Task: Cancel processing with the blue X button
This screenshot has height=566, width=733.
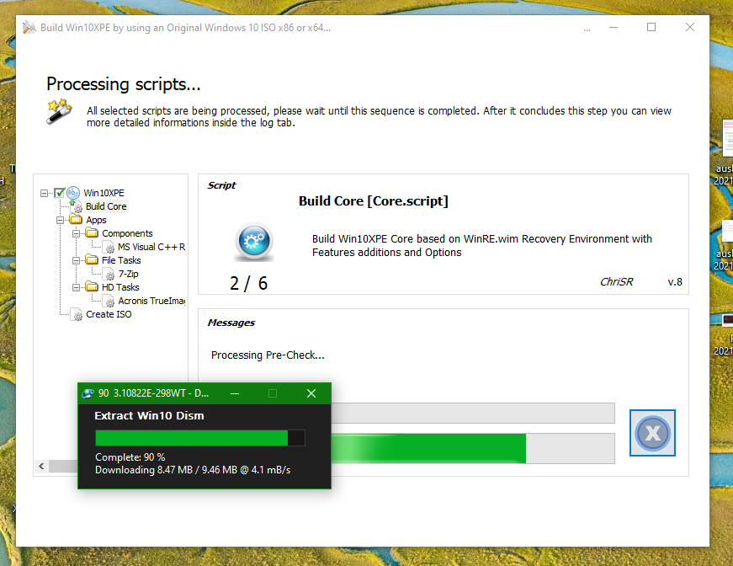Action: 652,433
